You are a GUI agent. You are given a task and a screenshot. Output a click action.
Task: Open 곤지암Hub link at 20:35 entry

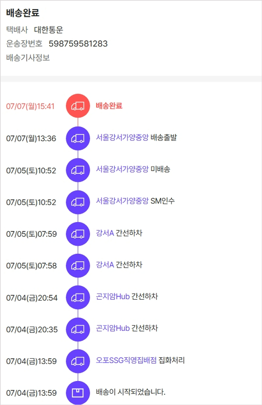point(113,328)
